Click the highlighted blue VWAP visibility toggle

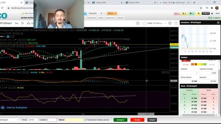[x=8, y=37]
